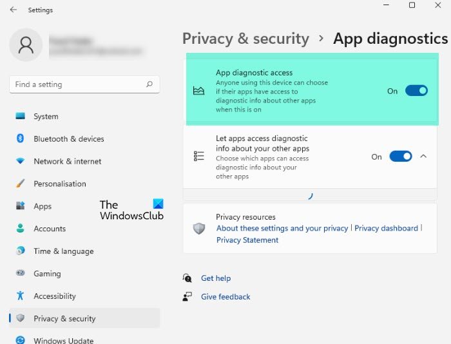Turn off App diagnostic access toggle
Viewport: 451px width, 344px height.
(x=416, y=91)
